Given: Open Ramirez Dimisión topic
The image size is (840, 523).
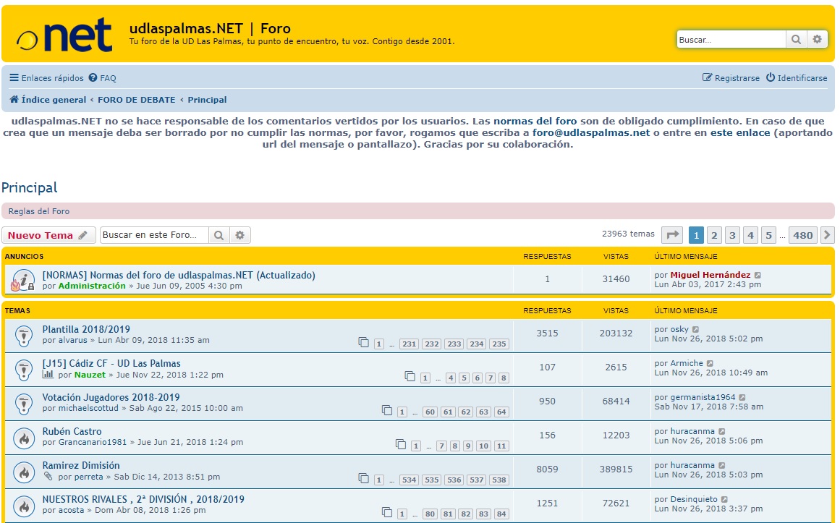Looking at the screenshot, I should pyautogui.click(x=81, y=465).
